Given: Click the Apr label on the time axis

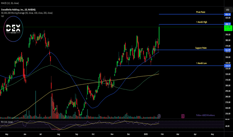Looking at the screenshot, I should pyautogui.click(x=195, y=134).
